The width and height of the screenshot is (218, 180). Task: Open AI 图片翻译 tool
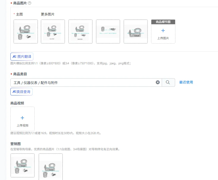tap(22, 57)
